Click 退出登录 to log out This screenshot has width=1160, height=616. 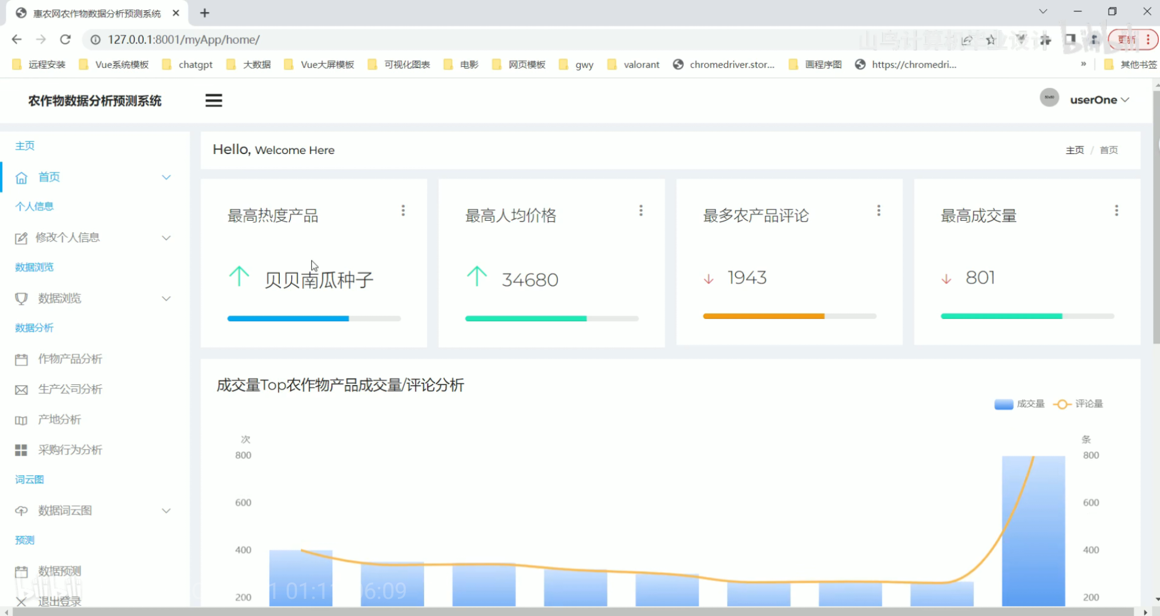click(x=59, y=601)
